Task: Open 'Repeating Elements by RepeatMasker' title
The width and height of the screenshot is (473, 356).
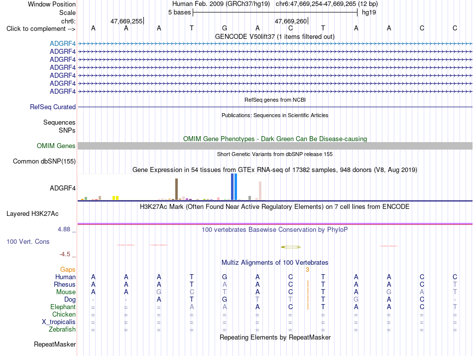Action: click(275, 337)
